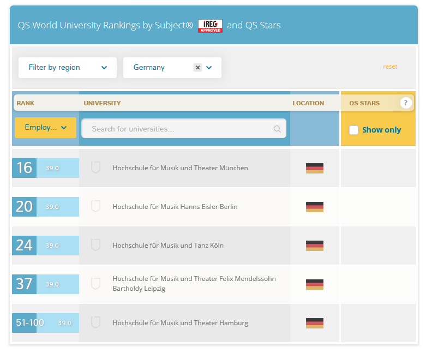Click rank number 16
Screen dimensions: 426x353
pos(24,167)
